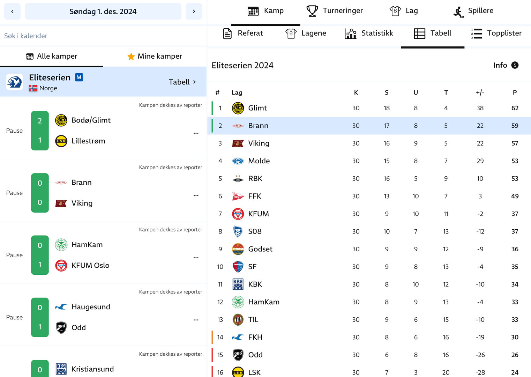Viewport: 531px width, 377px height.
Task: Click the KFUM crest in table row 7
Action: point(238,214)
